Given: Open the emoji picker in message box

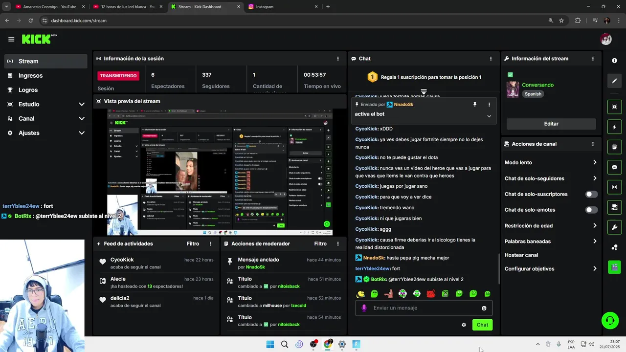Looking at the screenshot, I should [484, 308].
